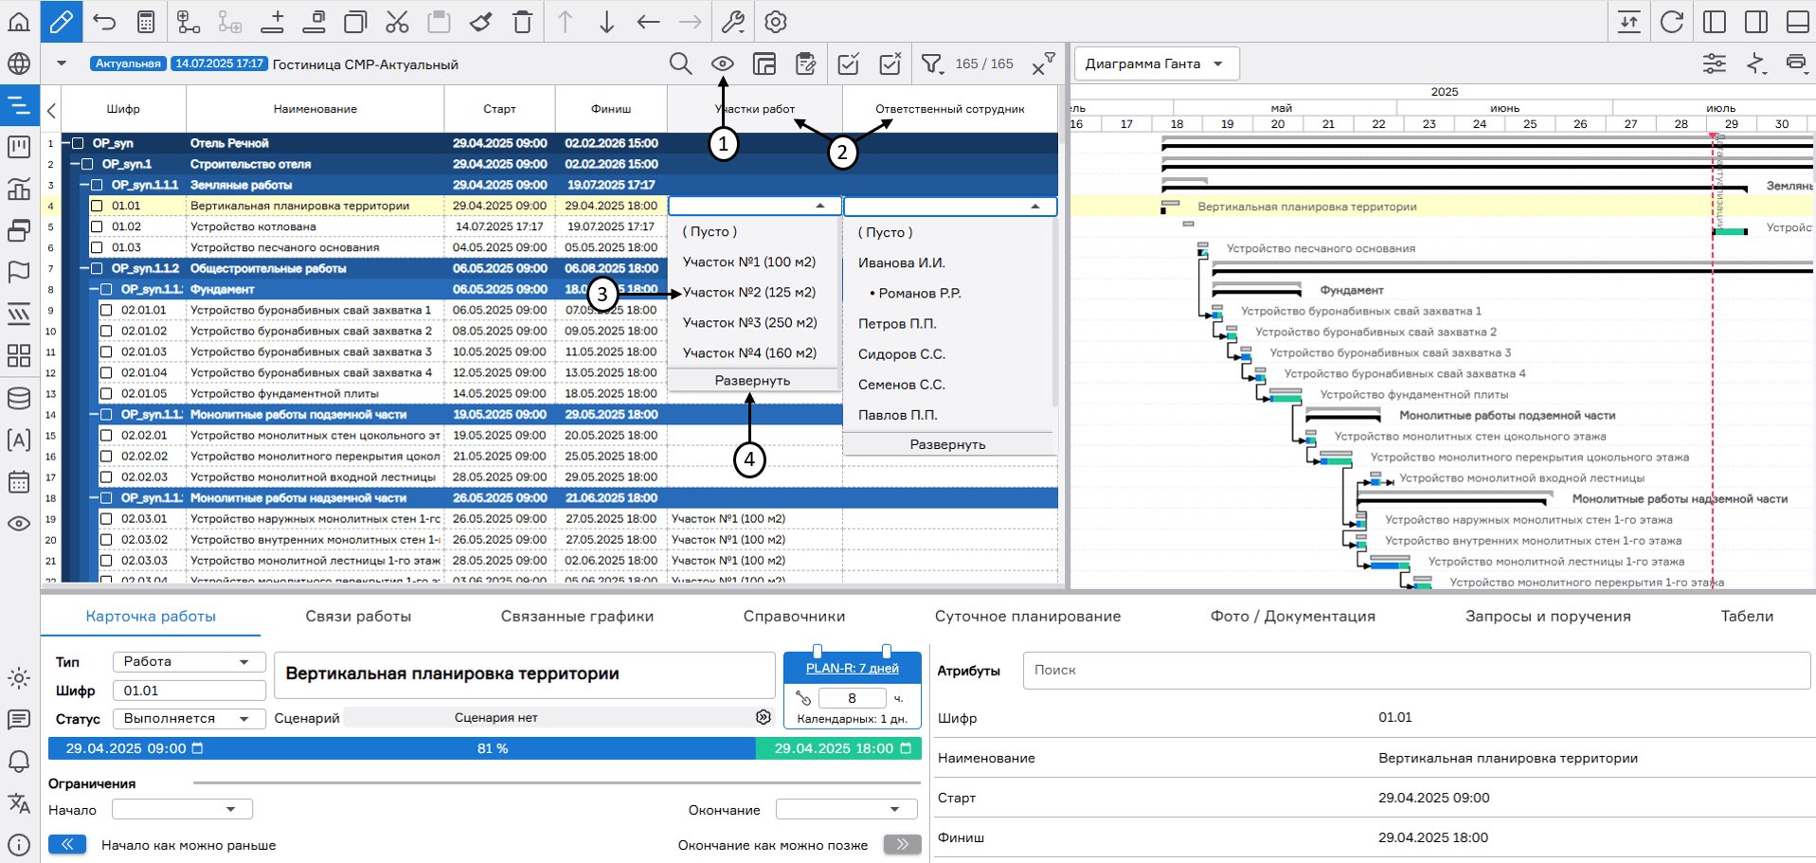Click the scissors cut icon
This screenshot has height=863, width=1816.
tap(397, 22)
